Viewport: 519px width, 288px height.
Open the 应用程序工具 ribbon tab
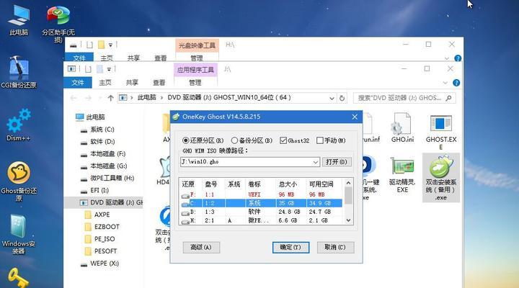tap(195, 70)
